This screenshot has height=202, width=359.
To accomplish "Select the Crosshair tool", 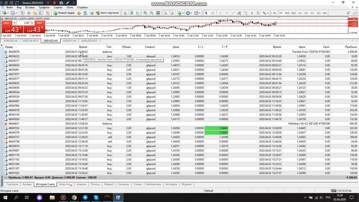I will click(x=213, y=13).
